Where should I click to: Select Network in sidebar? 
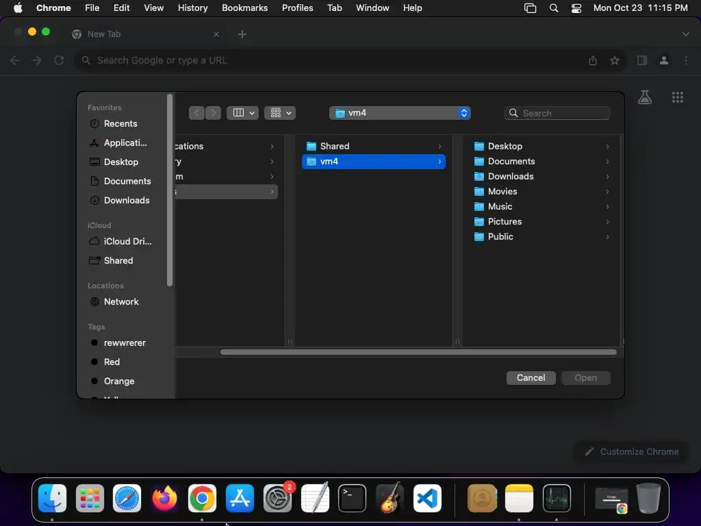pyautogui.click(x=120, y=301)
